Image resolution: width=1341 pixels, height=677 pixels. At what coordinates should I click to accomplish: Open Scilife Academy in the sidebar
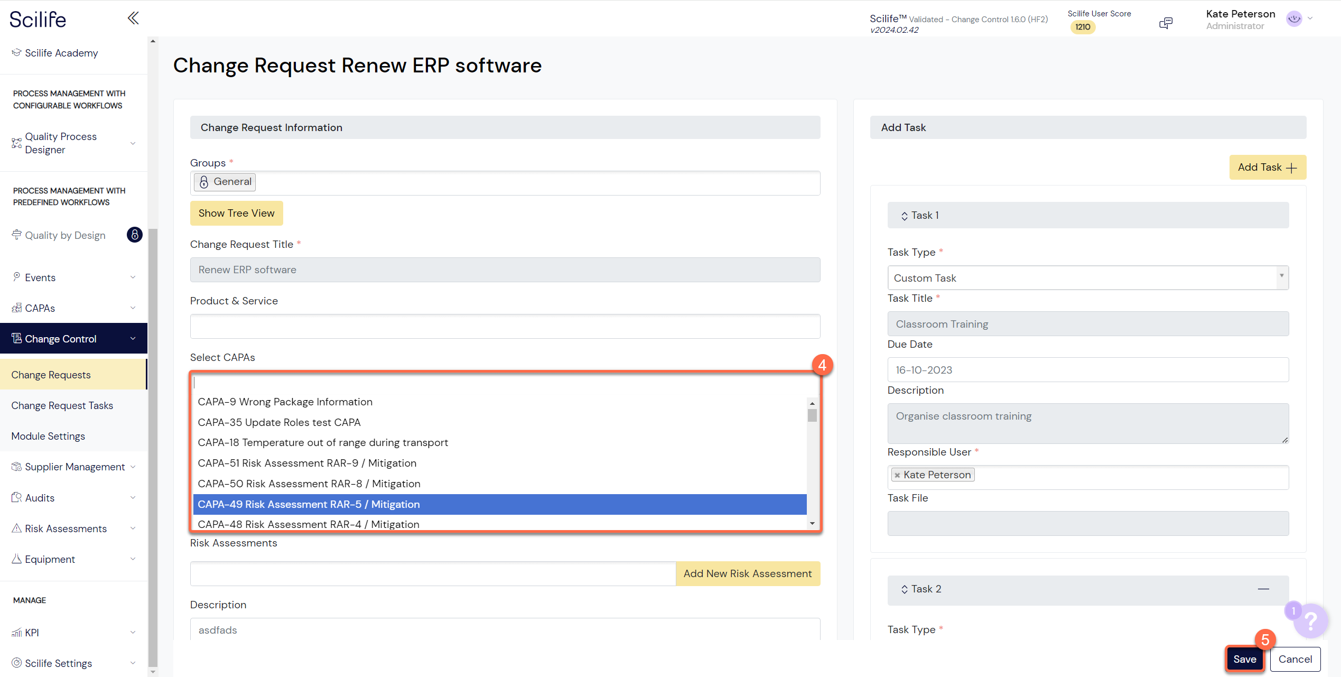pyautogui.click(x=61, y=53)
